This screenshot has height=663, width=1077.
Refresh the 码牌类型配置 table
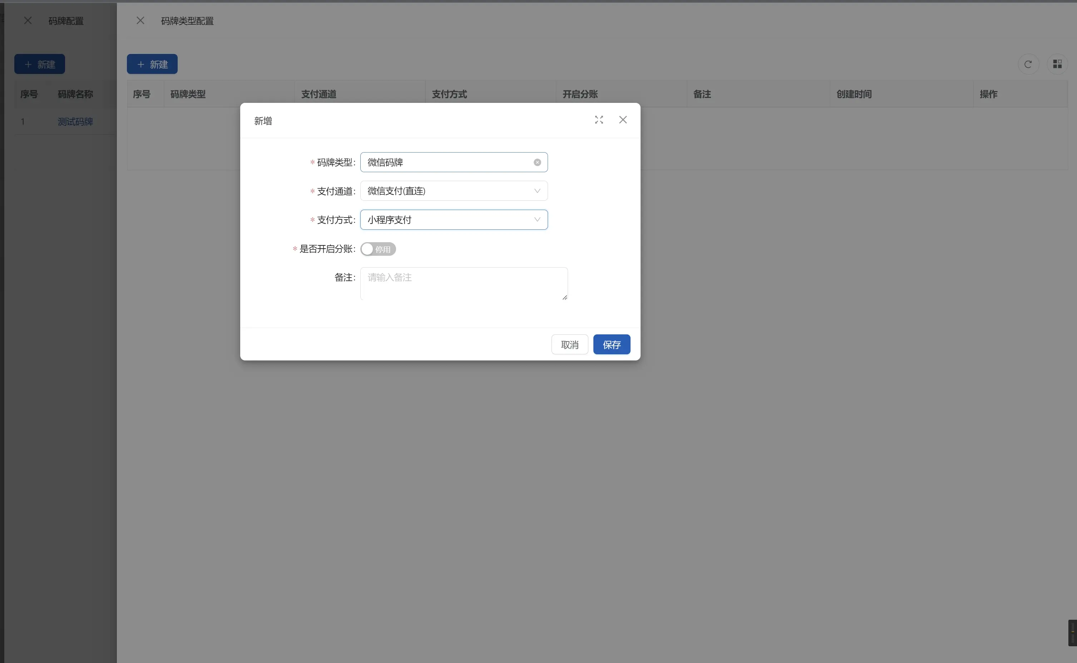1028,64
